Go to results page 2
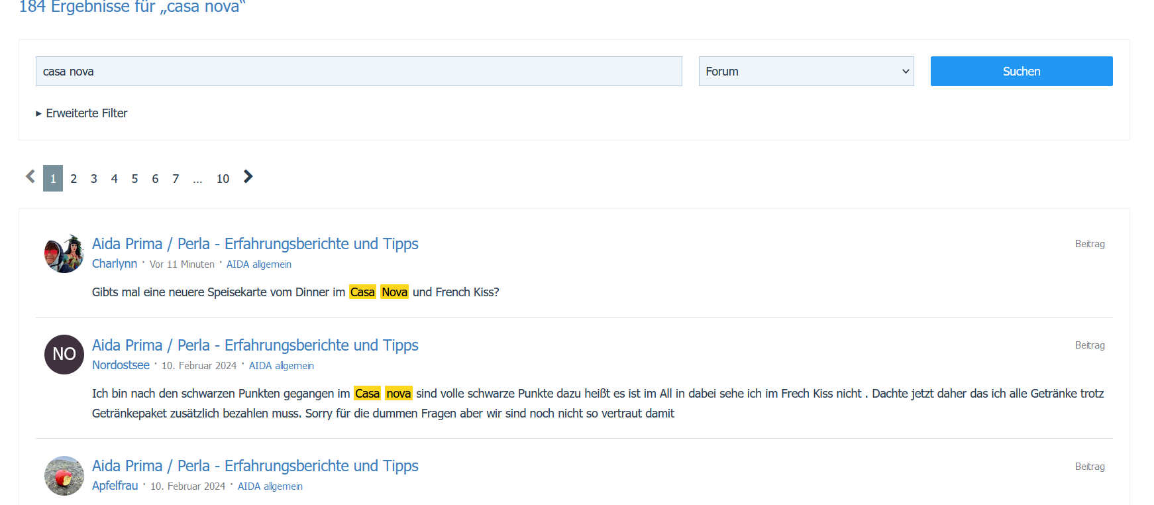1154x505 pixels. point(74,179)
